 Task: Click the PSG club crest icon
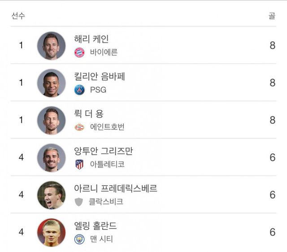(x=79, y=90)
